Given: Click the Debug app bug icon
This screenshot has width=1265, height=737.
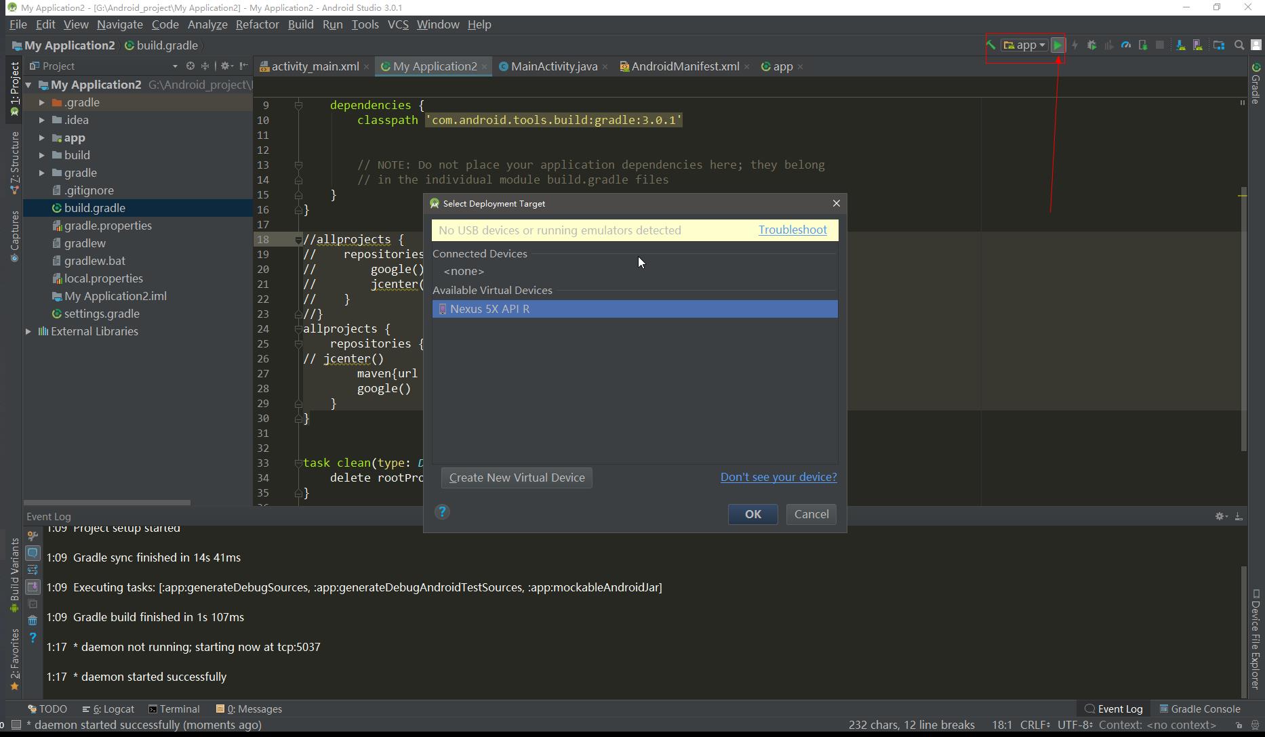Looking at the screenshot, I should 1091,45.
